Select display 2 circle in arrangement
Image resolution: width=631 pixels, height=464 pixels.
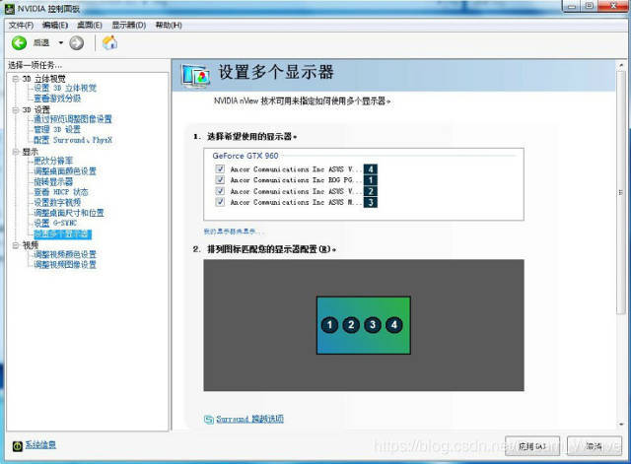[x=351, y=325]
